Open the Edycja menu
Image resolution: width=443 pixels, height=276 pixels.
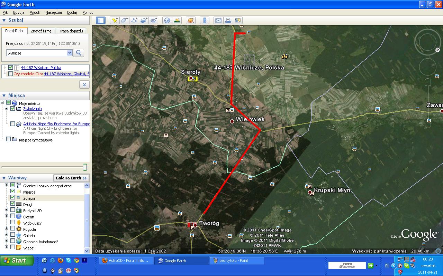(19, 12)
